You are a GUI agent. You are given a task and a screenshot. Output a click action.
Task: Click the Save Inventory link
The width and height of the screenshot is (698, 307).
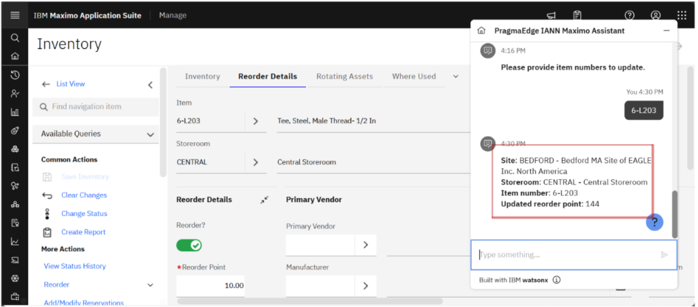(x=85, y=177)
